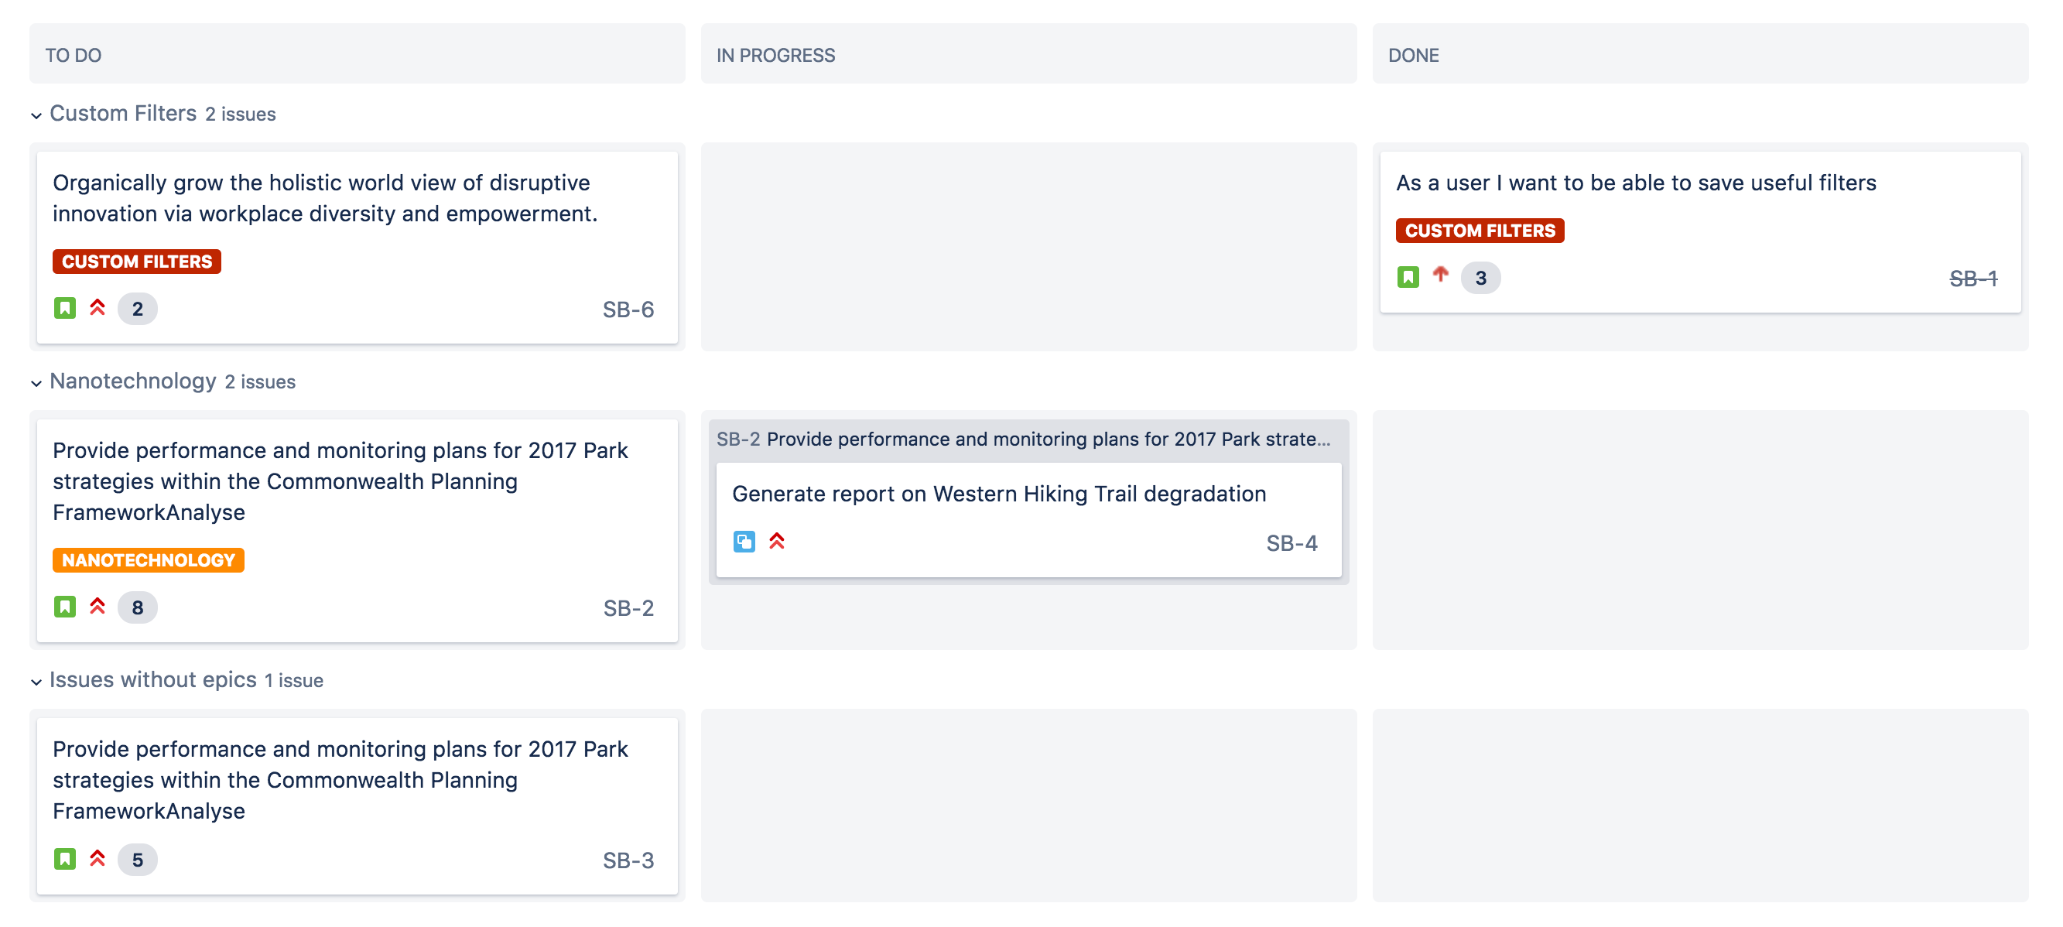Screen dimensions: 2063x927
Task: Collapse the Nanotechnology swimlane
Action: [36, 383]
